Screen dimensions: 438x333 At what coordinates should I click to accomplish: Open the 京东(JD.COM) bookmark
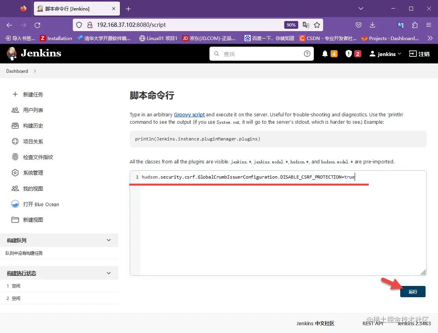click(209, 38)
